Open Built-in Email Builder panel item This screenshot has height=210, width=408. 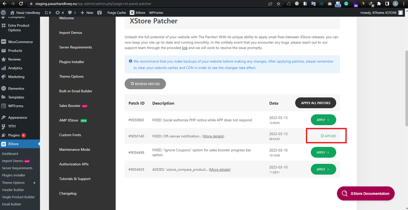tap(76, 91)
